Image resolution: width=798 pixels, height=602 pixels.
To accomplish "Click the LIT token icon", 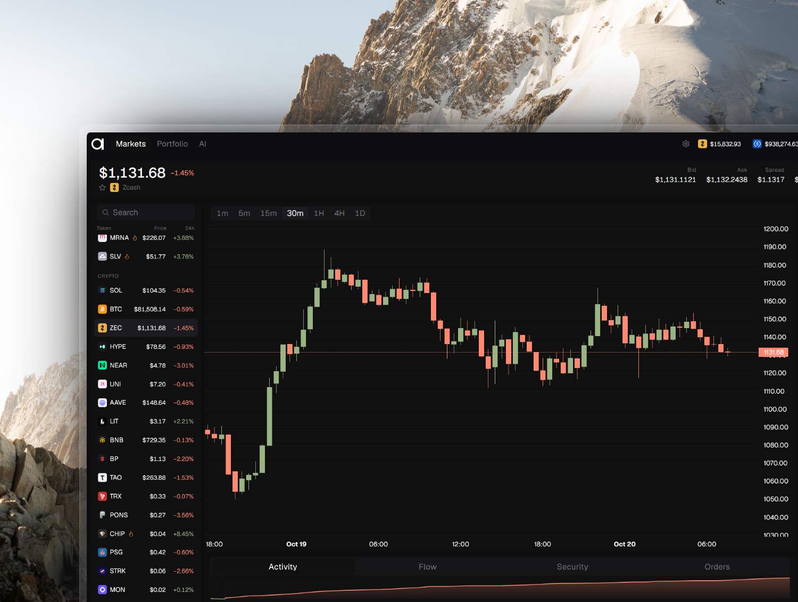I will click(102, 421).
